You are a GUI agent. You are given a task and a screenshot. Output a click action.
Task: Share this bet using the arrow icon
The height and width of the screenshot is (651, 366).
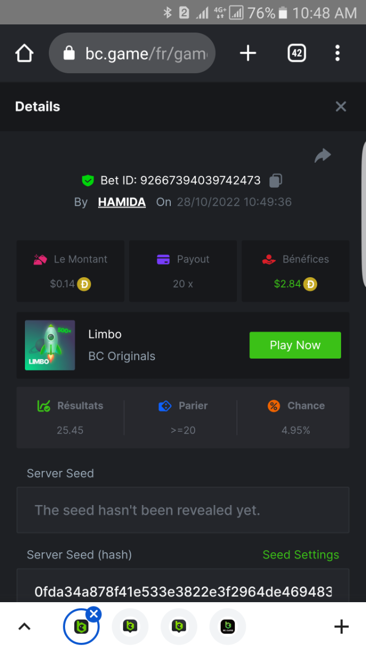(x=323, y=156)
